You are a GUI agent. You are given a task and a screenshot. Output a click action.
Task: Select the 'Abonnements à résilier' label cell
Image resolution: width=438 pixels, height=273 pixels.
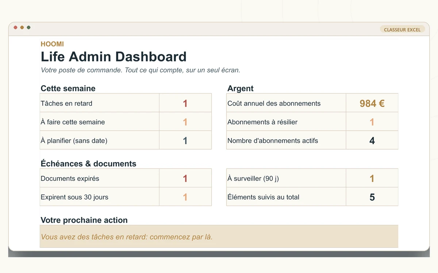[286, 122]
